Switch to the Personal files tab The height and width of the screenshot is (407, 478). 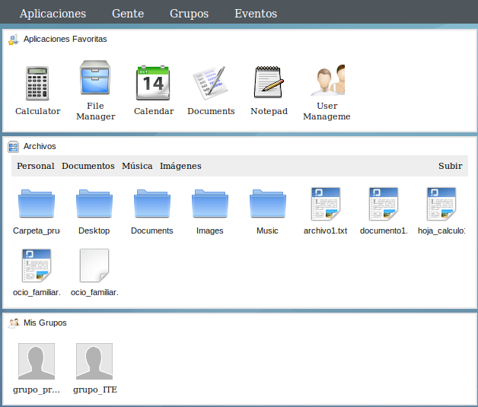[36, 166]
